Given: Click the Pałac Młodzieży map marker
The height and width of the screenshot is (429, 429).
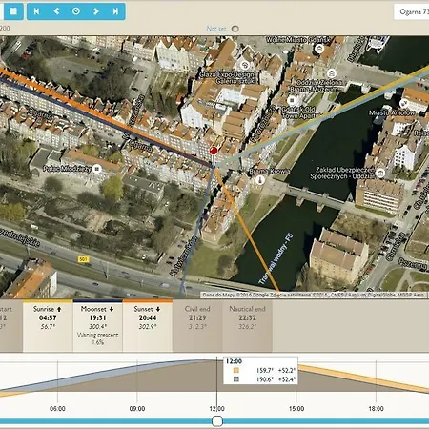Looking at the screenshot, I should tap(97, 169).
